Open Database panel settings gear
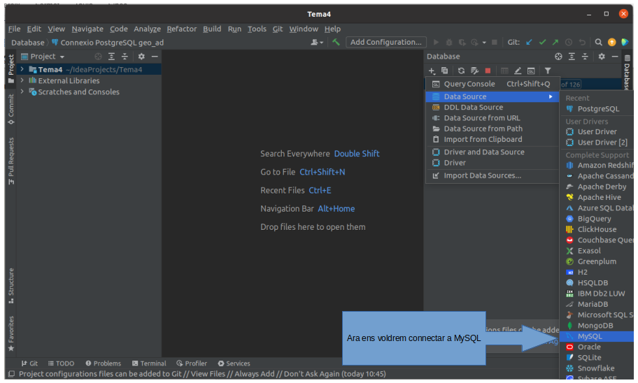Viewport: 638px width, 383px height. click(602, 57)
